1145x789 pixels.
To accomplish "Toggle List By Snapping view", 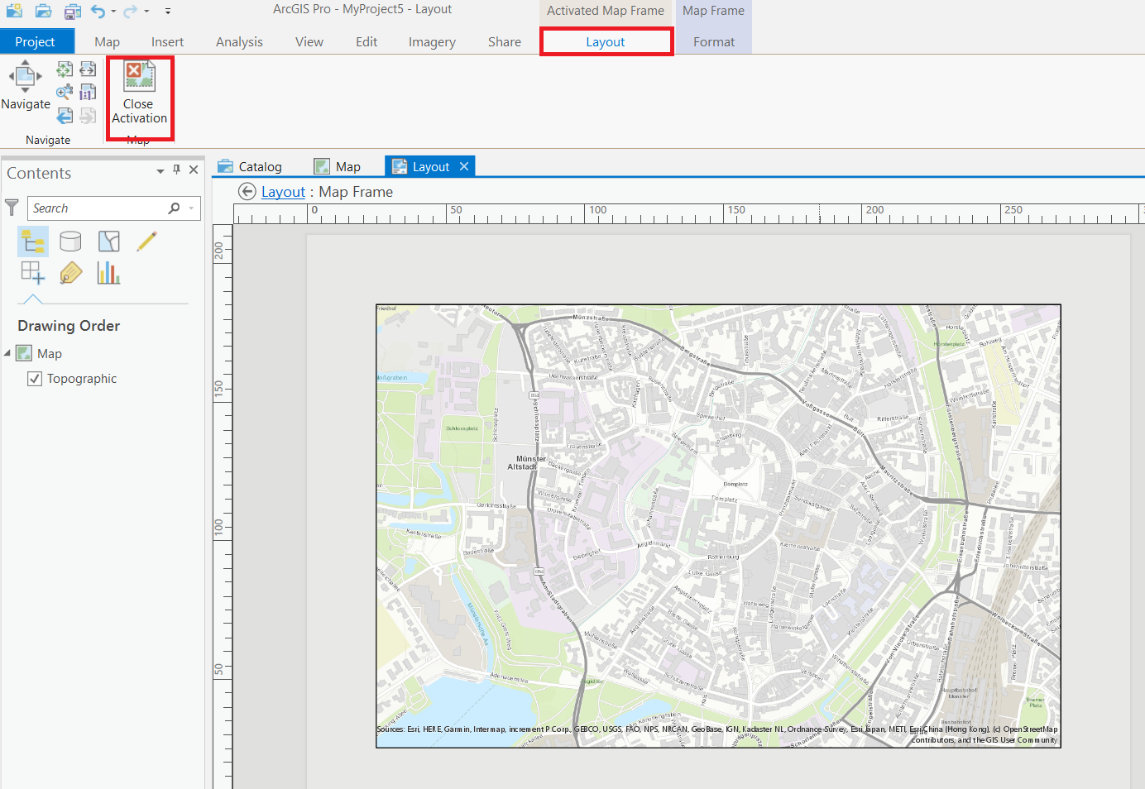I will (x=32, y=273).
